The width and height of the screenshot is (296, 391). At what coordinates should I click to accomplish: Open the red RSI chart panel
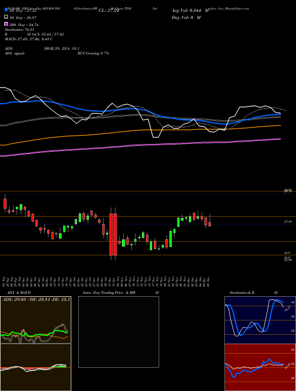pyautogui.click(x=260, y=367)
